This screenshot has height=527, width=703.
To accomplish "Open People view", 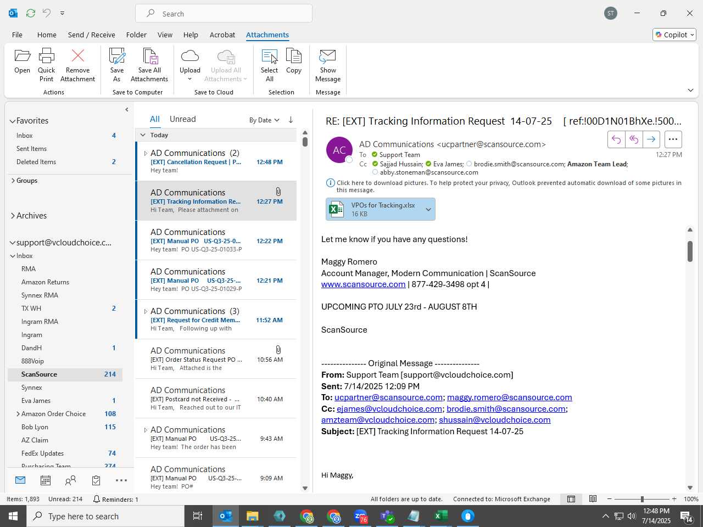I will tap(71, 480).
